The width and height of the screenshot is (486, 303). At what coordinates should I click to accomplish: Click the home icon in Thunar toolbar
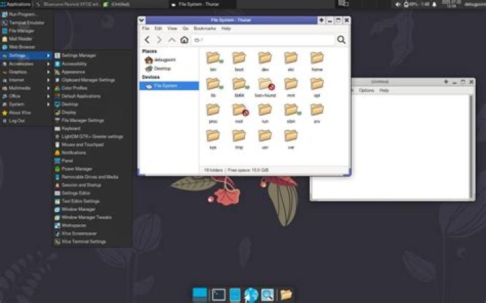click(184, 40)
